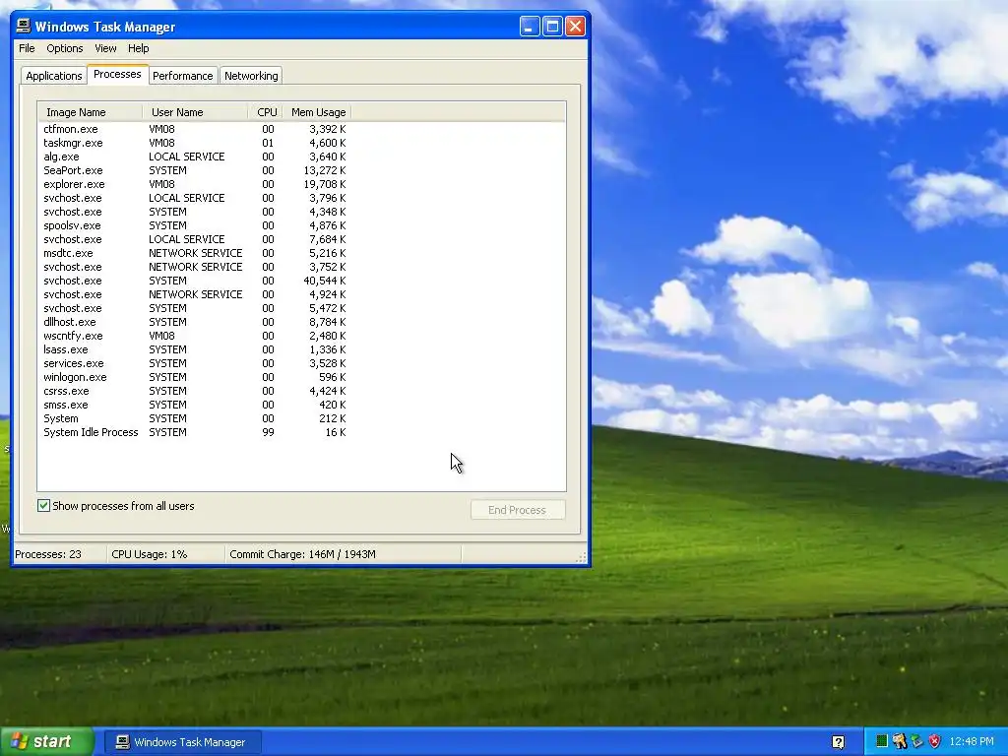
Task: Switch to the Applications tab
Action: 54,76
